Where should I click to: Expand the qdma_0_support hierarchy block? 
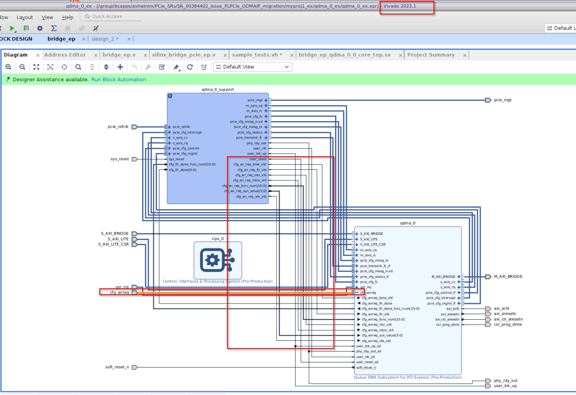[x=170, y=96]
